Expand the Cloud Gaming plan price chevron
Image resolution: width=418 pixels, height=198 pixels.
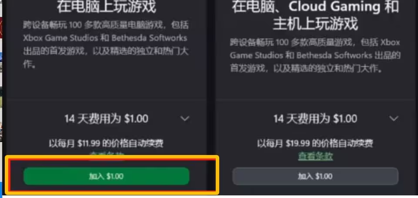tap(394, 119)
